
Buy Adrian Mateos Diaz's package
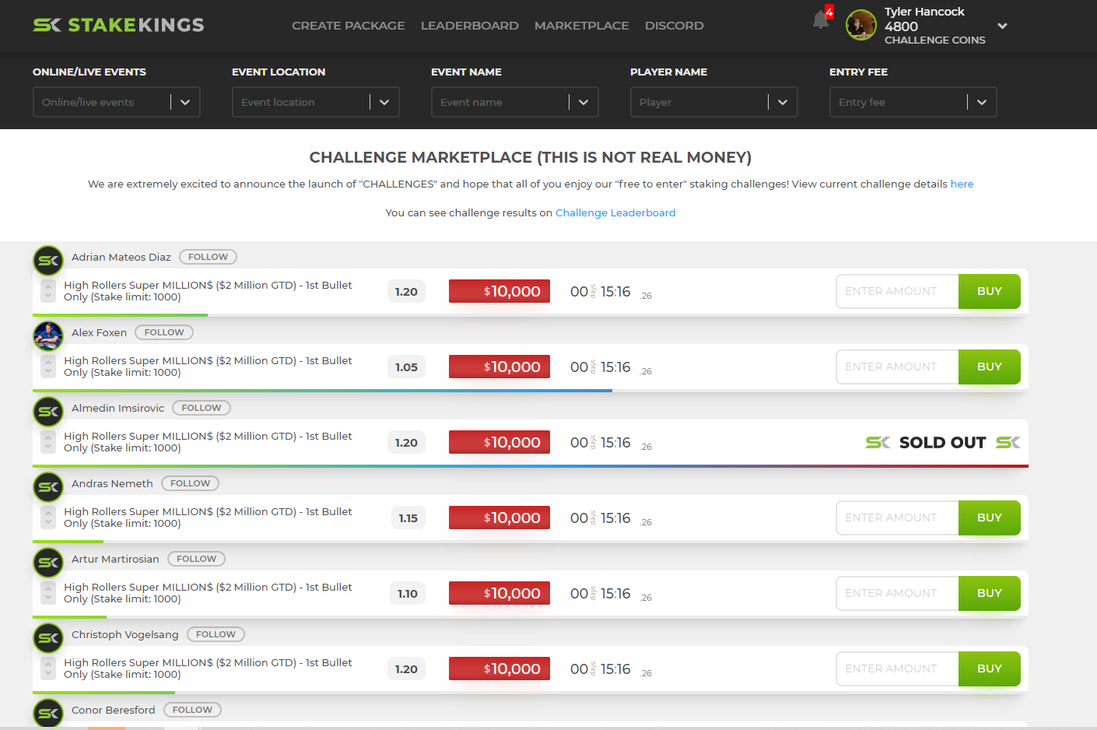(x=990, y=291)
